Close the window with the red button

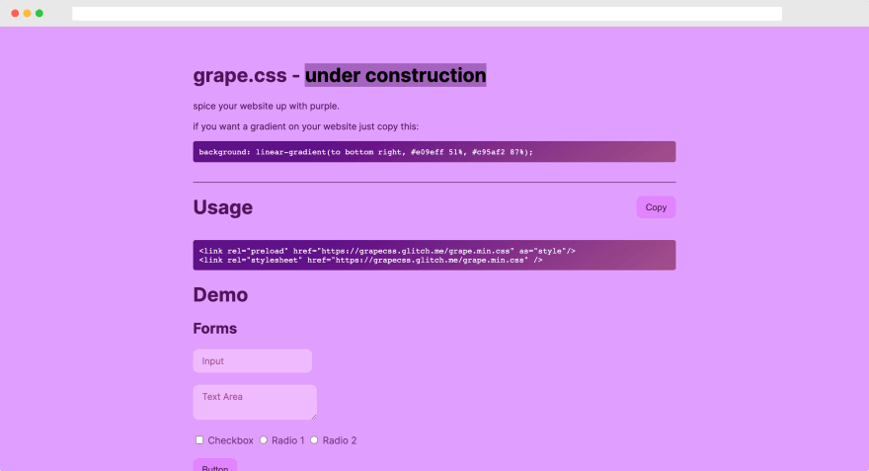(x=15, y=13)
